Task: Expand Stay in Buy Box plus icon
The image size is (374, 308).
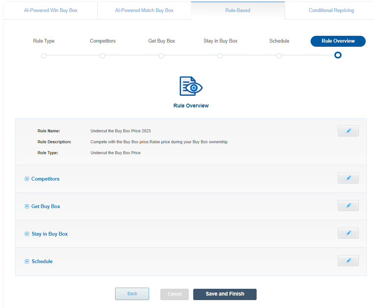Action: coord(27,234)
